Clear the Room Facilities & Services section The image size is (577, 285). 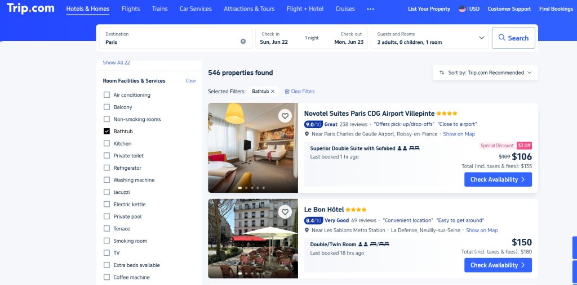[190, 81]
